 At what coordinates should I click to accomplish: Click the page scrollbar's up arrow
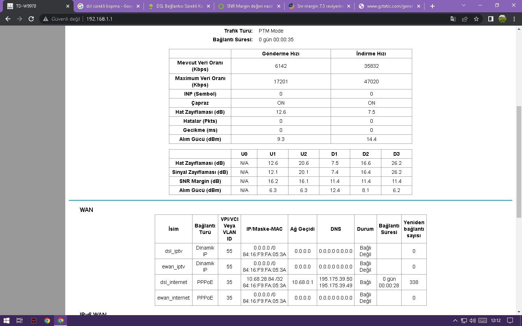[x=519, y=29]
